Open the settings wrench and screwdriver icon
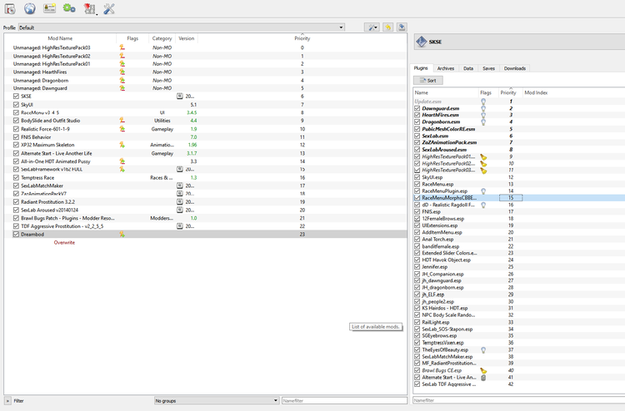Viewport: 625px width, 411px height. point(109,8)
